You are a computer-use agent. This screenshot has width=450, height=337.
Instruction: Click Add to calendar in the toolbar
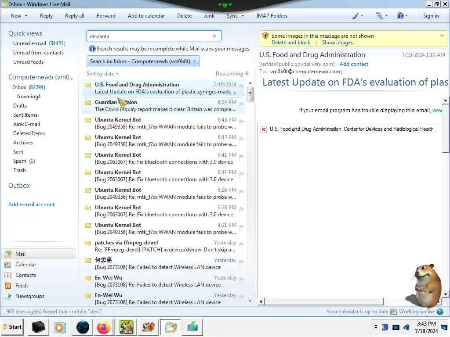click(146, 16)
